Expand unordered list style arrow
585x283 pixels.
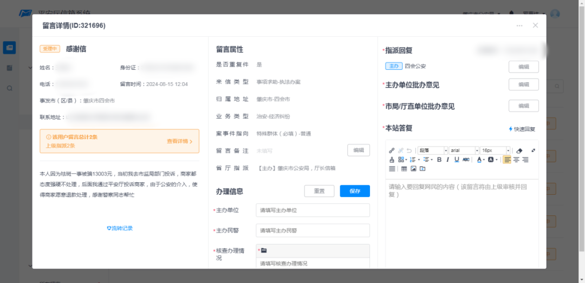click(x=432, y=160)
